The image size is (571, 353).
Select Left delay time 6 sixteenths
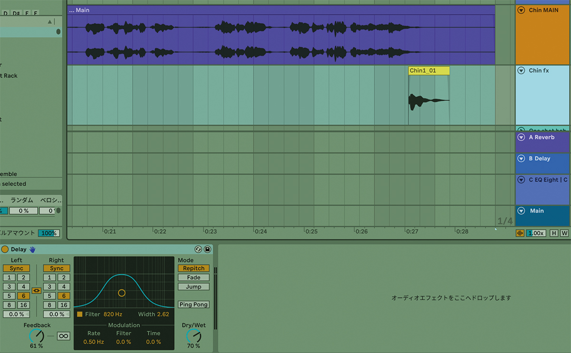(x=23, y=296)
